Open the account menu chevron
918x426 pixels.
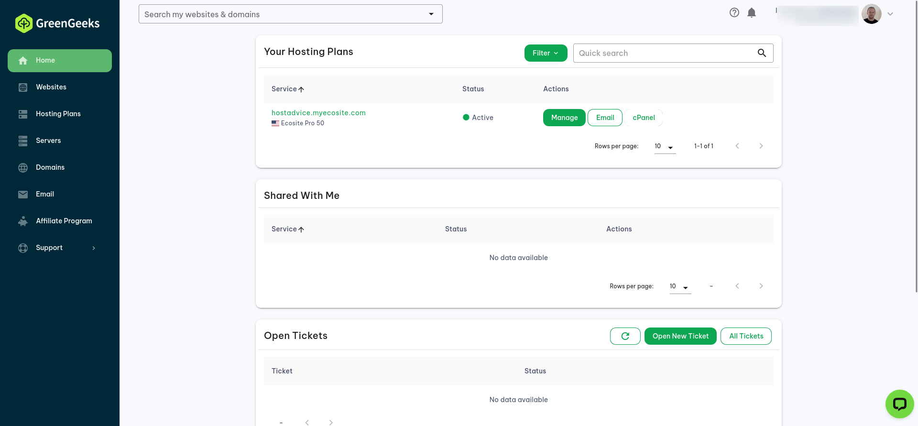[x=890, y=14]
